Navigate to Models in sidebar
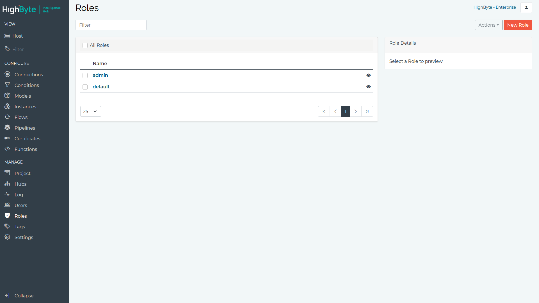 [22, 96]
